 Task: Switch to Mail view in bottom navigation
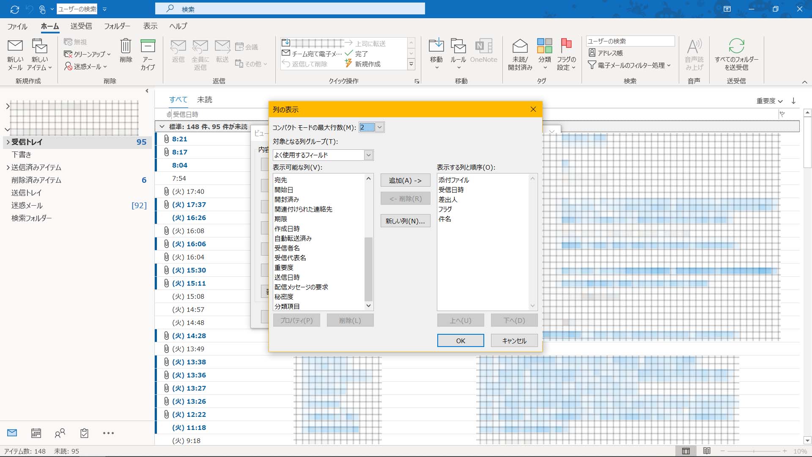coord(12,433)
